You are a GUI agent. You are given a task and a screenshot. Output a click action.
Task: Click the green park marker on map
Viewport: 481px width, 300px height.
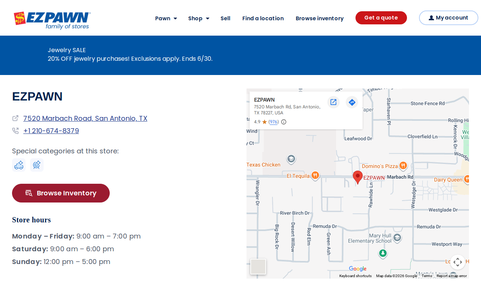point(383,253)
